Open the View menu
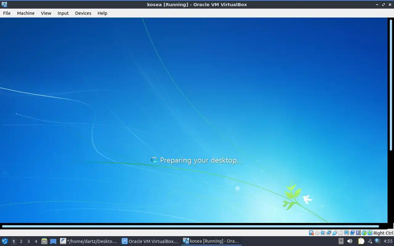Image resolution: width=394 pixels, height=246 pixels. pos(46,13)
